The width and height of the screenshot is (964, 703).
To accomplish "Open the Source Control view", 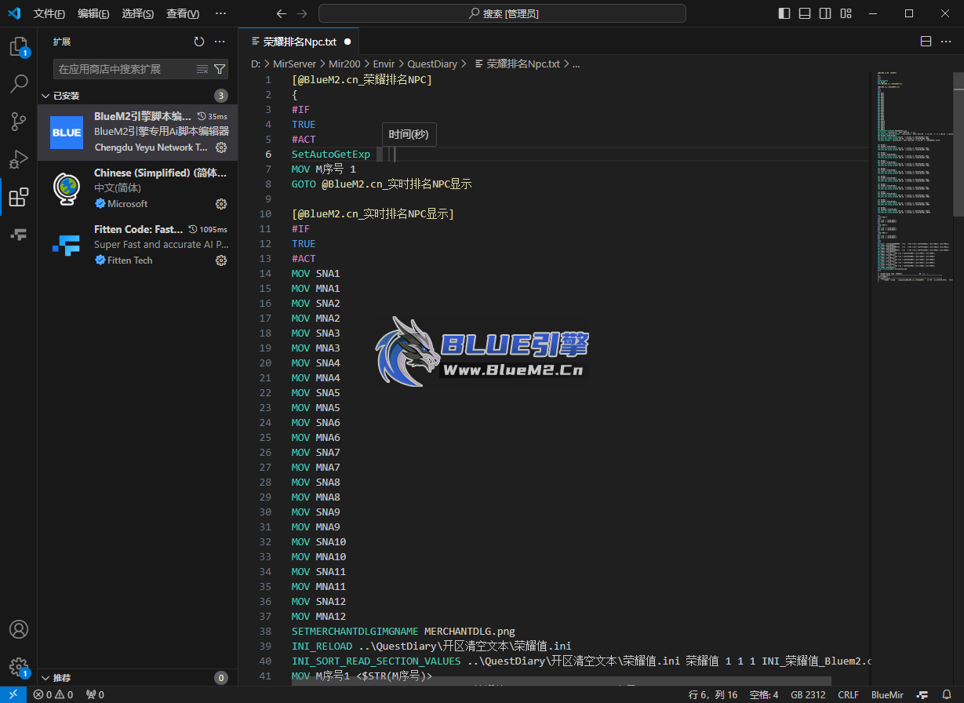I will pyautogui.click(x=19, y=122).
